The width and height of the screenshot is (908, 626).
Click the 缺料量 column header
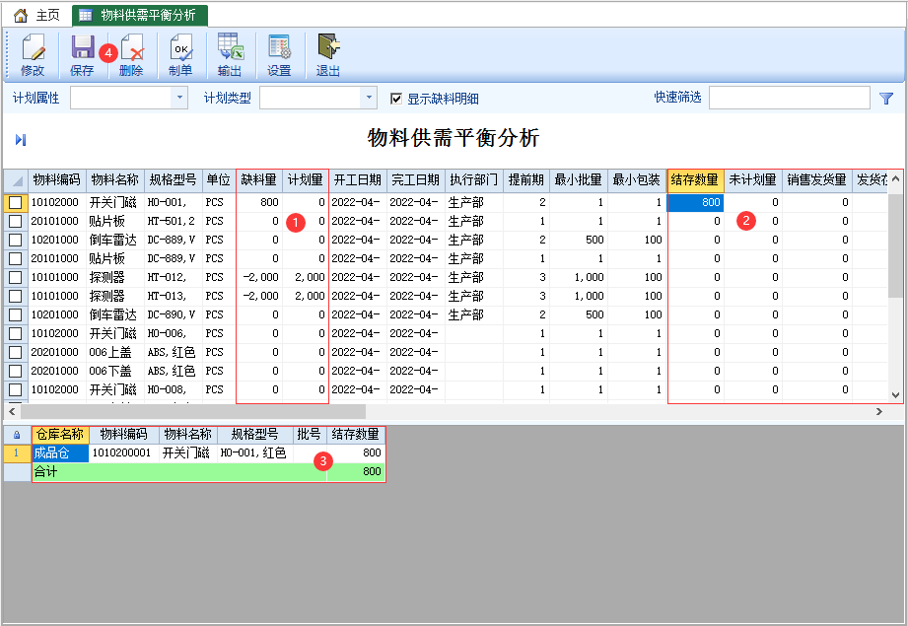click(259, 180)
